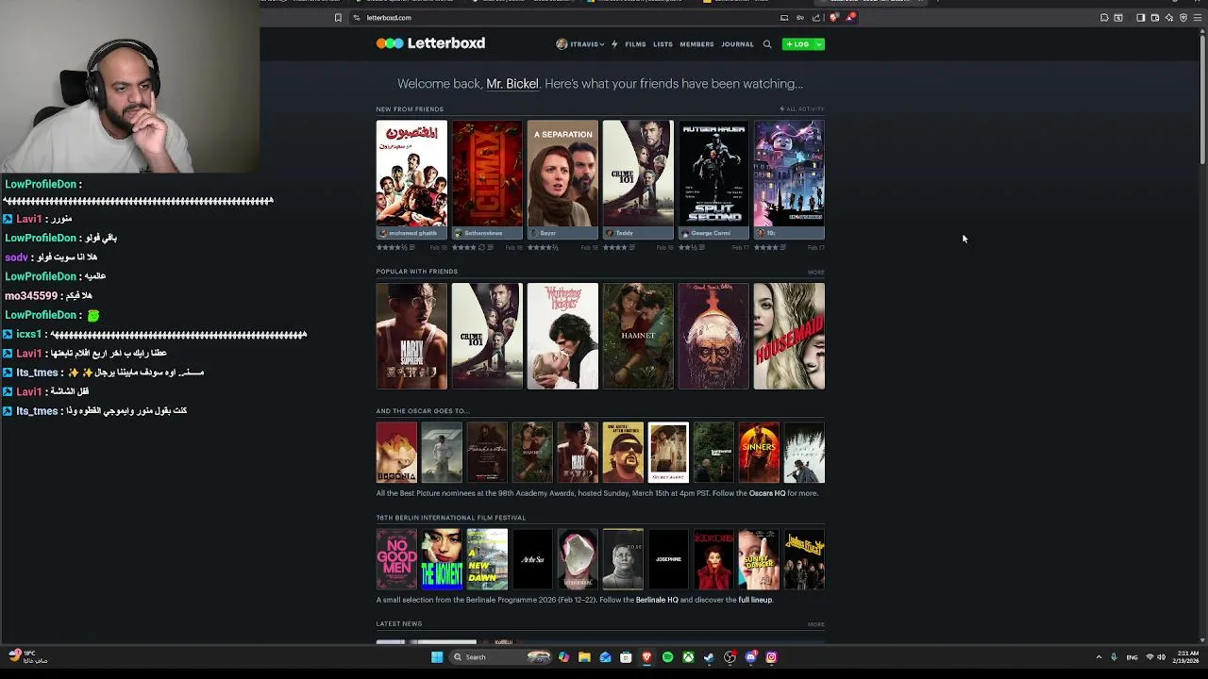Click the taskbar Search box

pyautogui.click(x=500, y=657)
